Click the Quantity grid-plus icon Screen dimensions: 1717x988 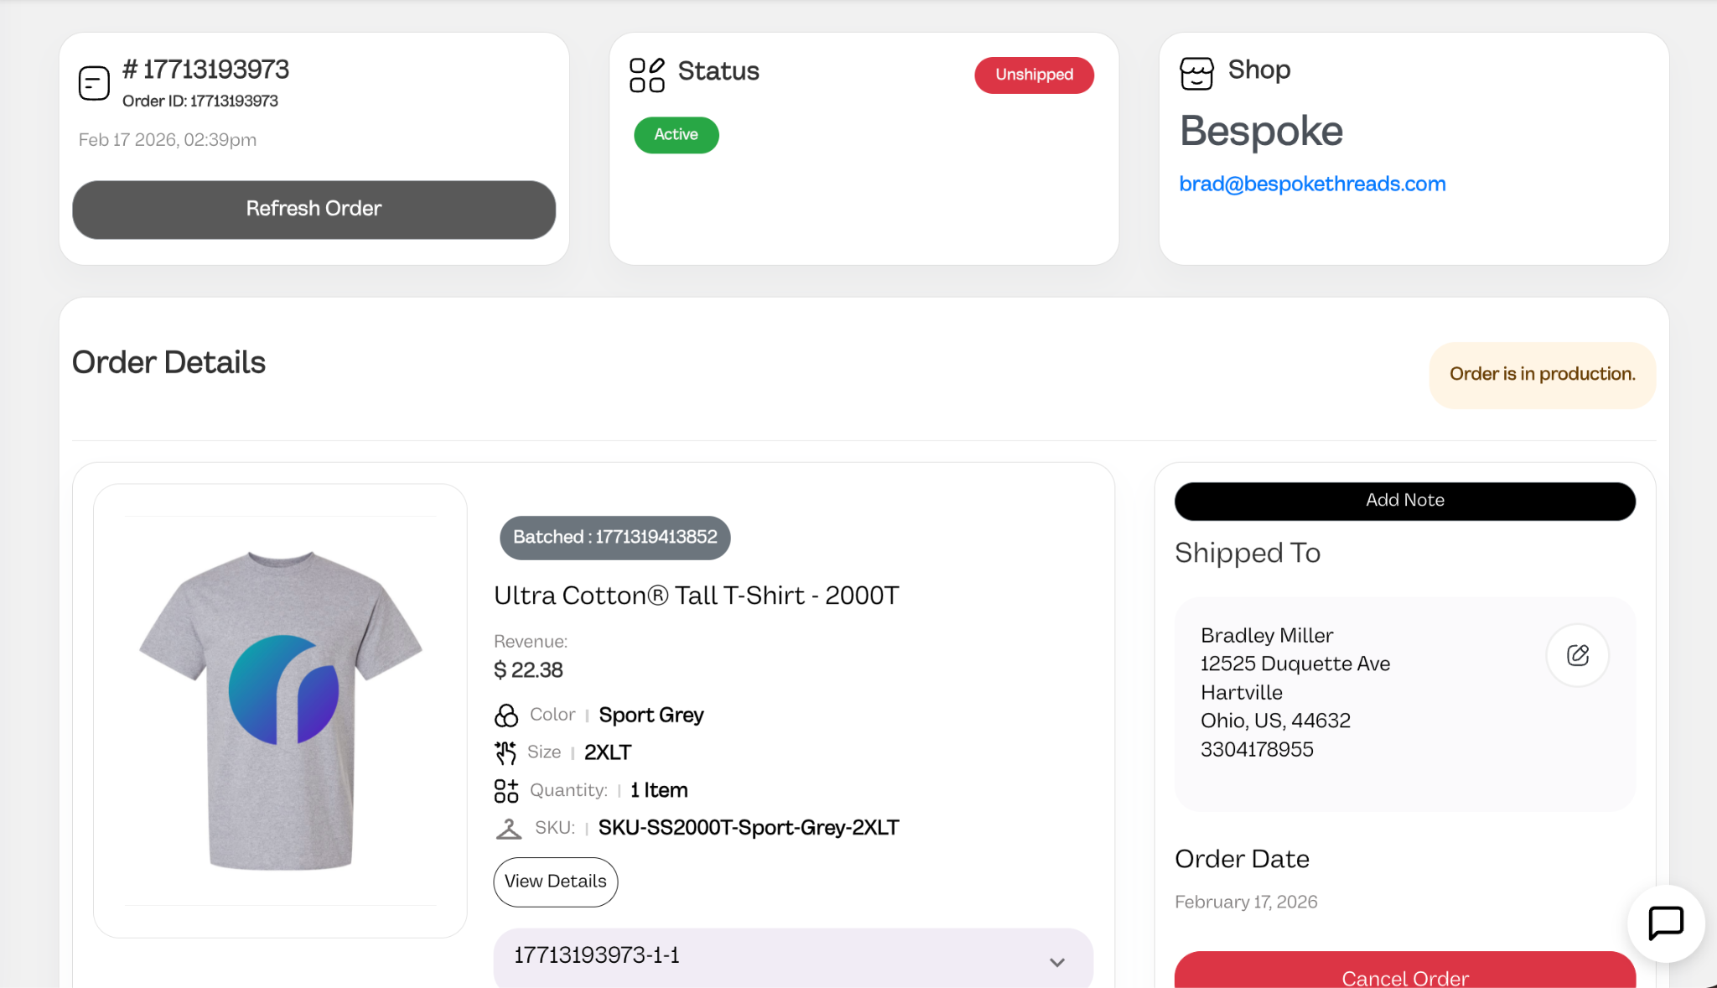coord(506,790)
